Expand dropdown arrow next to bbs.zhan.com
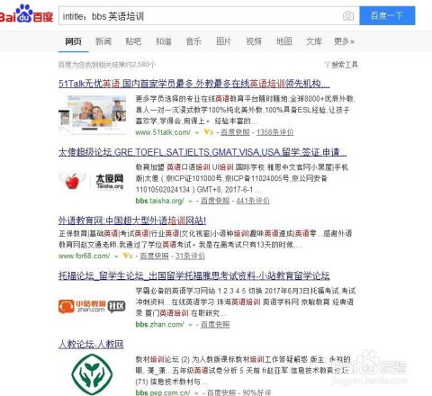432x396 pixels. pos(190,325)
